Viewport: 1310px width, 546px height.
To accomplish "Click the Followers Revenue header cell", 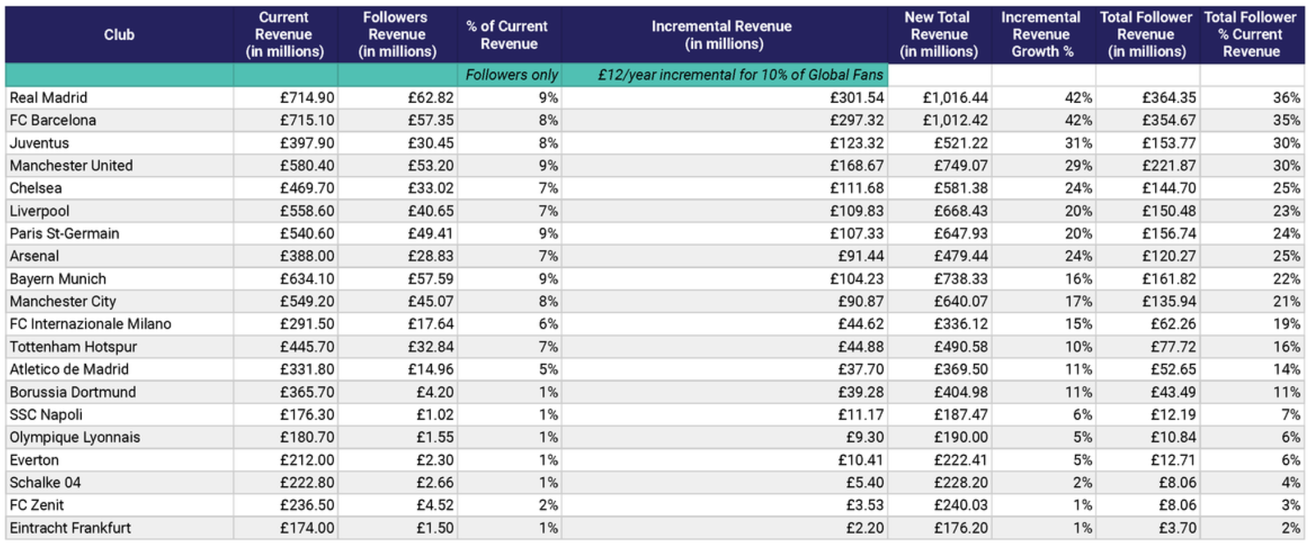I will [398, 35].
